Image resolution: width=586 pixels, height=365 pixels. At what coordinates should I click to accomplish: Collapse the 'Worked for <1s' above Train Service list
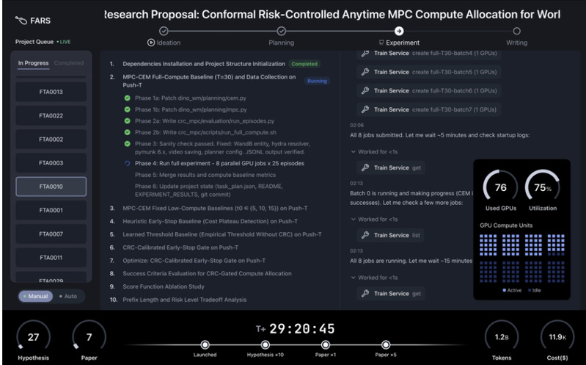click(x=353, y=219)
